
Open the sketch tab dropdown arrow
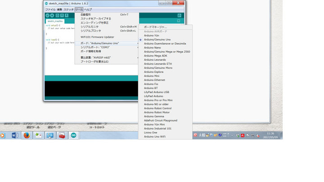coord(179,21)
